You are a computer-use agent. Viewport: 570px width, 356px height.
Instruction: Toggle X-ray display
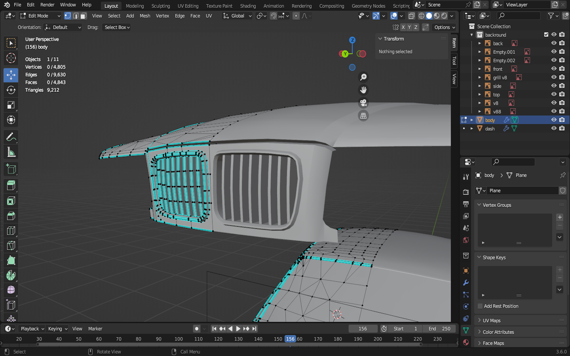click(412, 16)
